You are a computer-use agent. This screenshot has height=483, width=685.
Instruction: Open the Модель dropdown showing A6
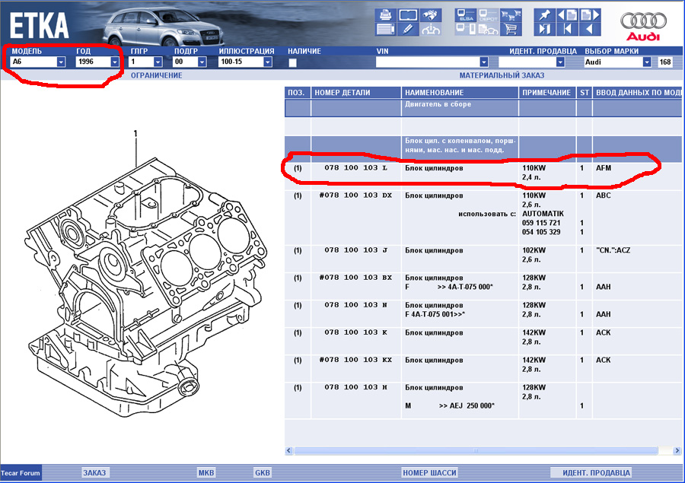pos(61,62)
